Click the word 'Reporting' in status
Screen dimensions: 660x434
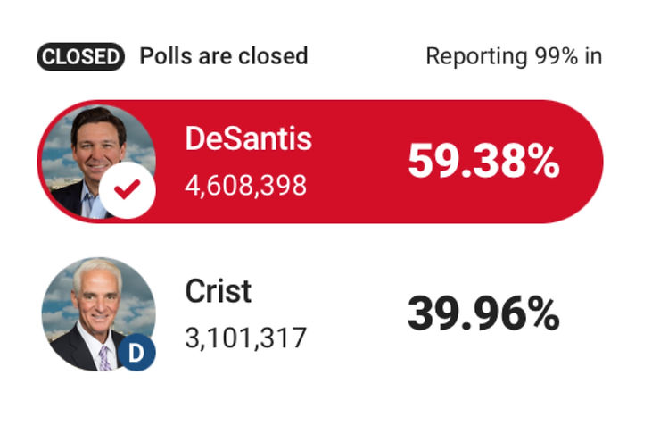[x=477, y=57]
